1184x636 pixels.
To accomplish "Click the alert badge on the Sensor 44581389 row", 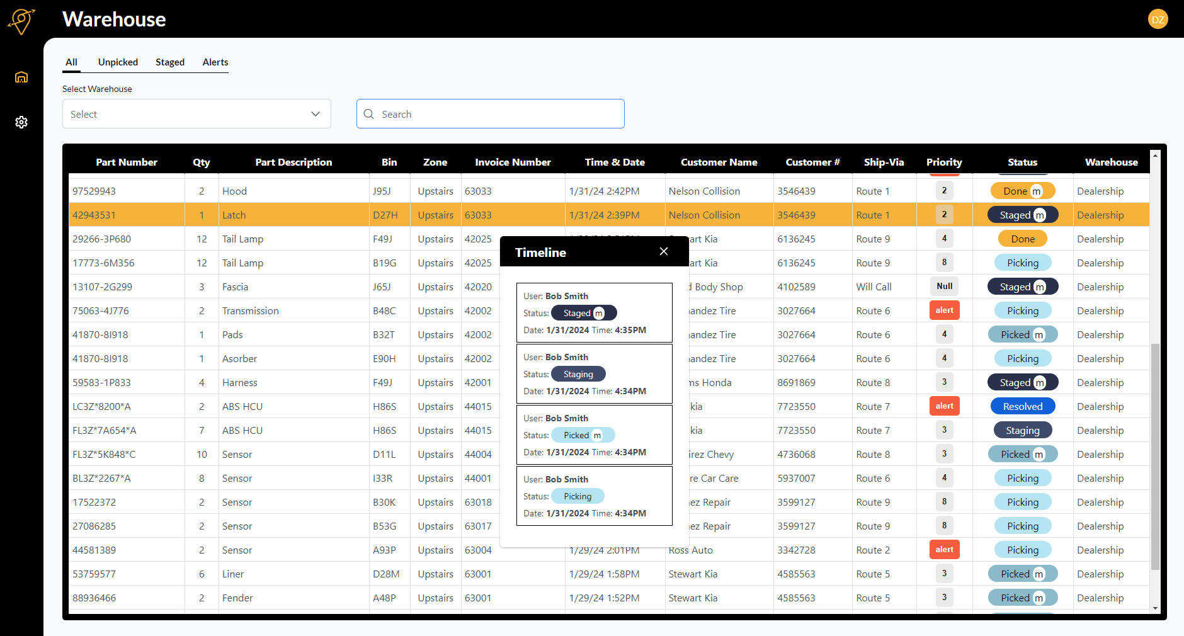I will pos(944,549).
